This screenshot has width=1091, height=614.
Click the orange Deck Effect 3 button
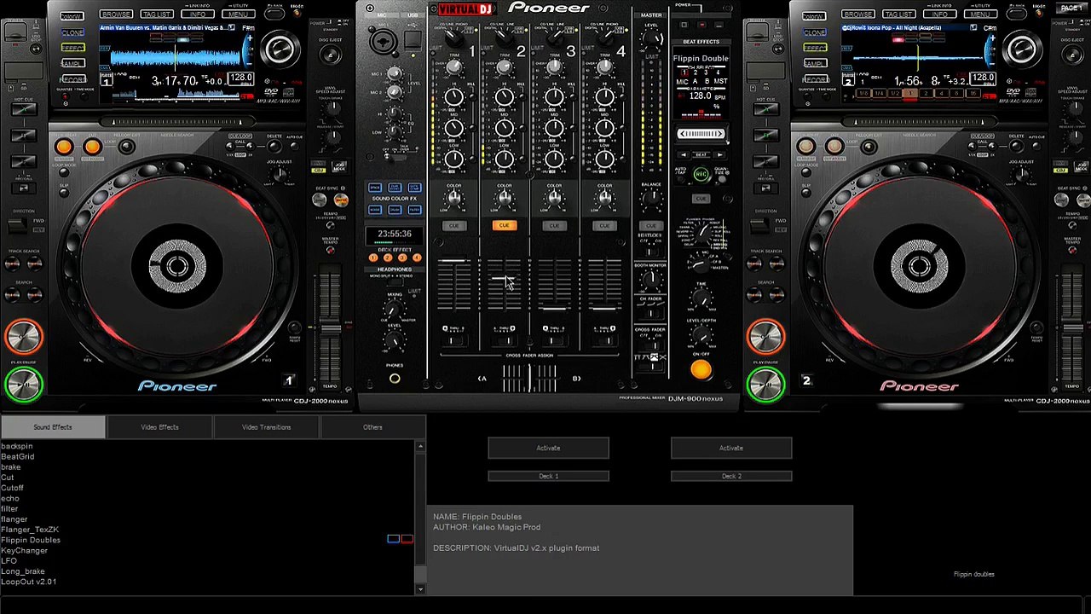(402, 257)
